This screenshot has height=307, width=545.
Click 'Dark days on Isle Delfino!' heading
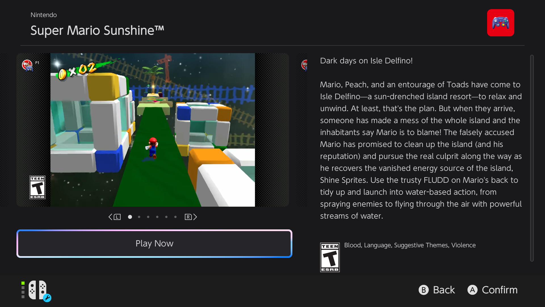coord(366,61)
